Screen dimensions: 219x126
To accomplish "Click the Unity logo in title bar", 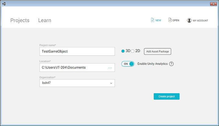I will pyautogui.click(x=4, y=4).
